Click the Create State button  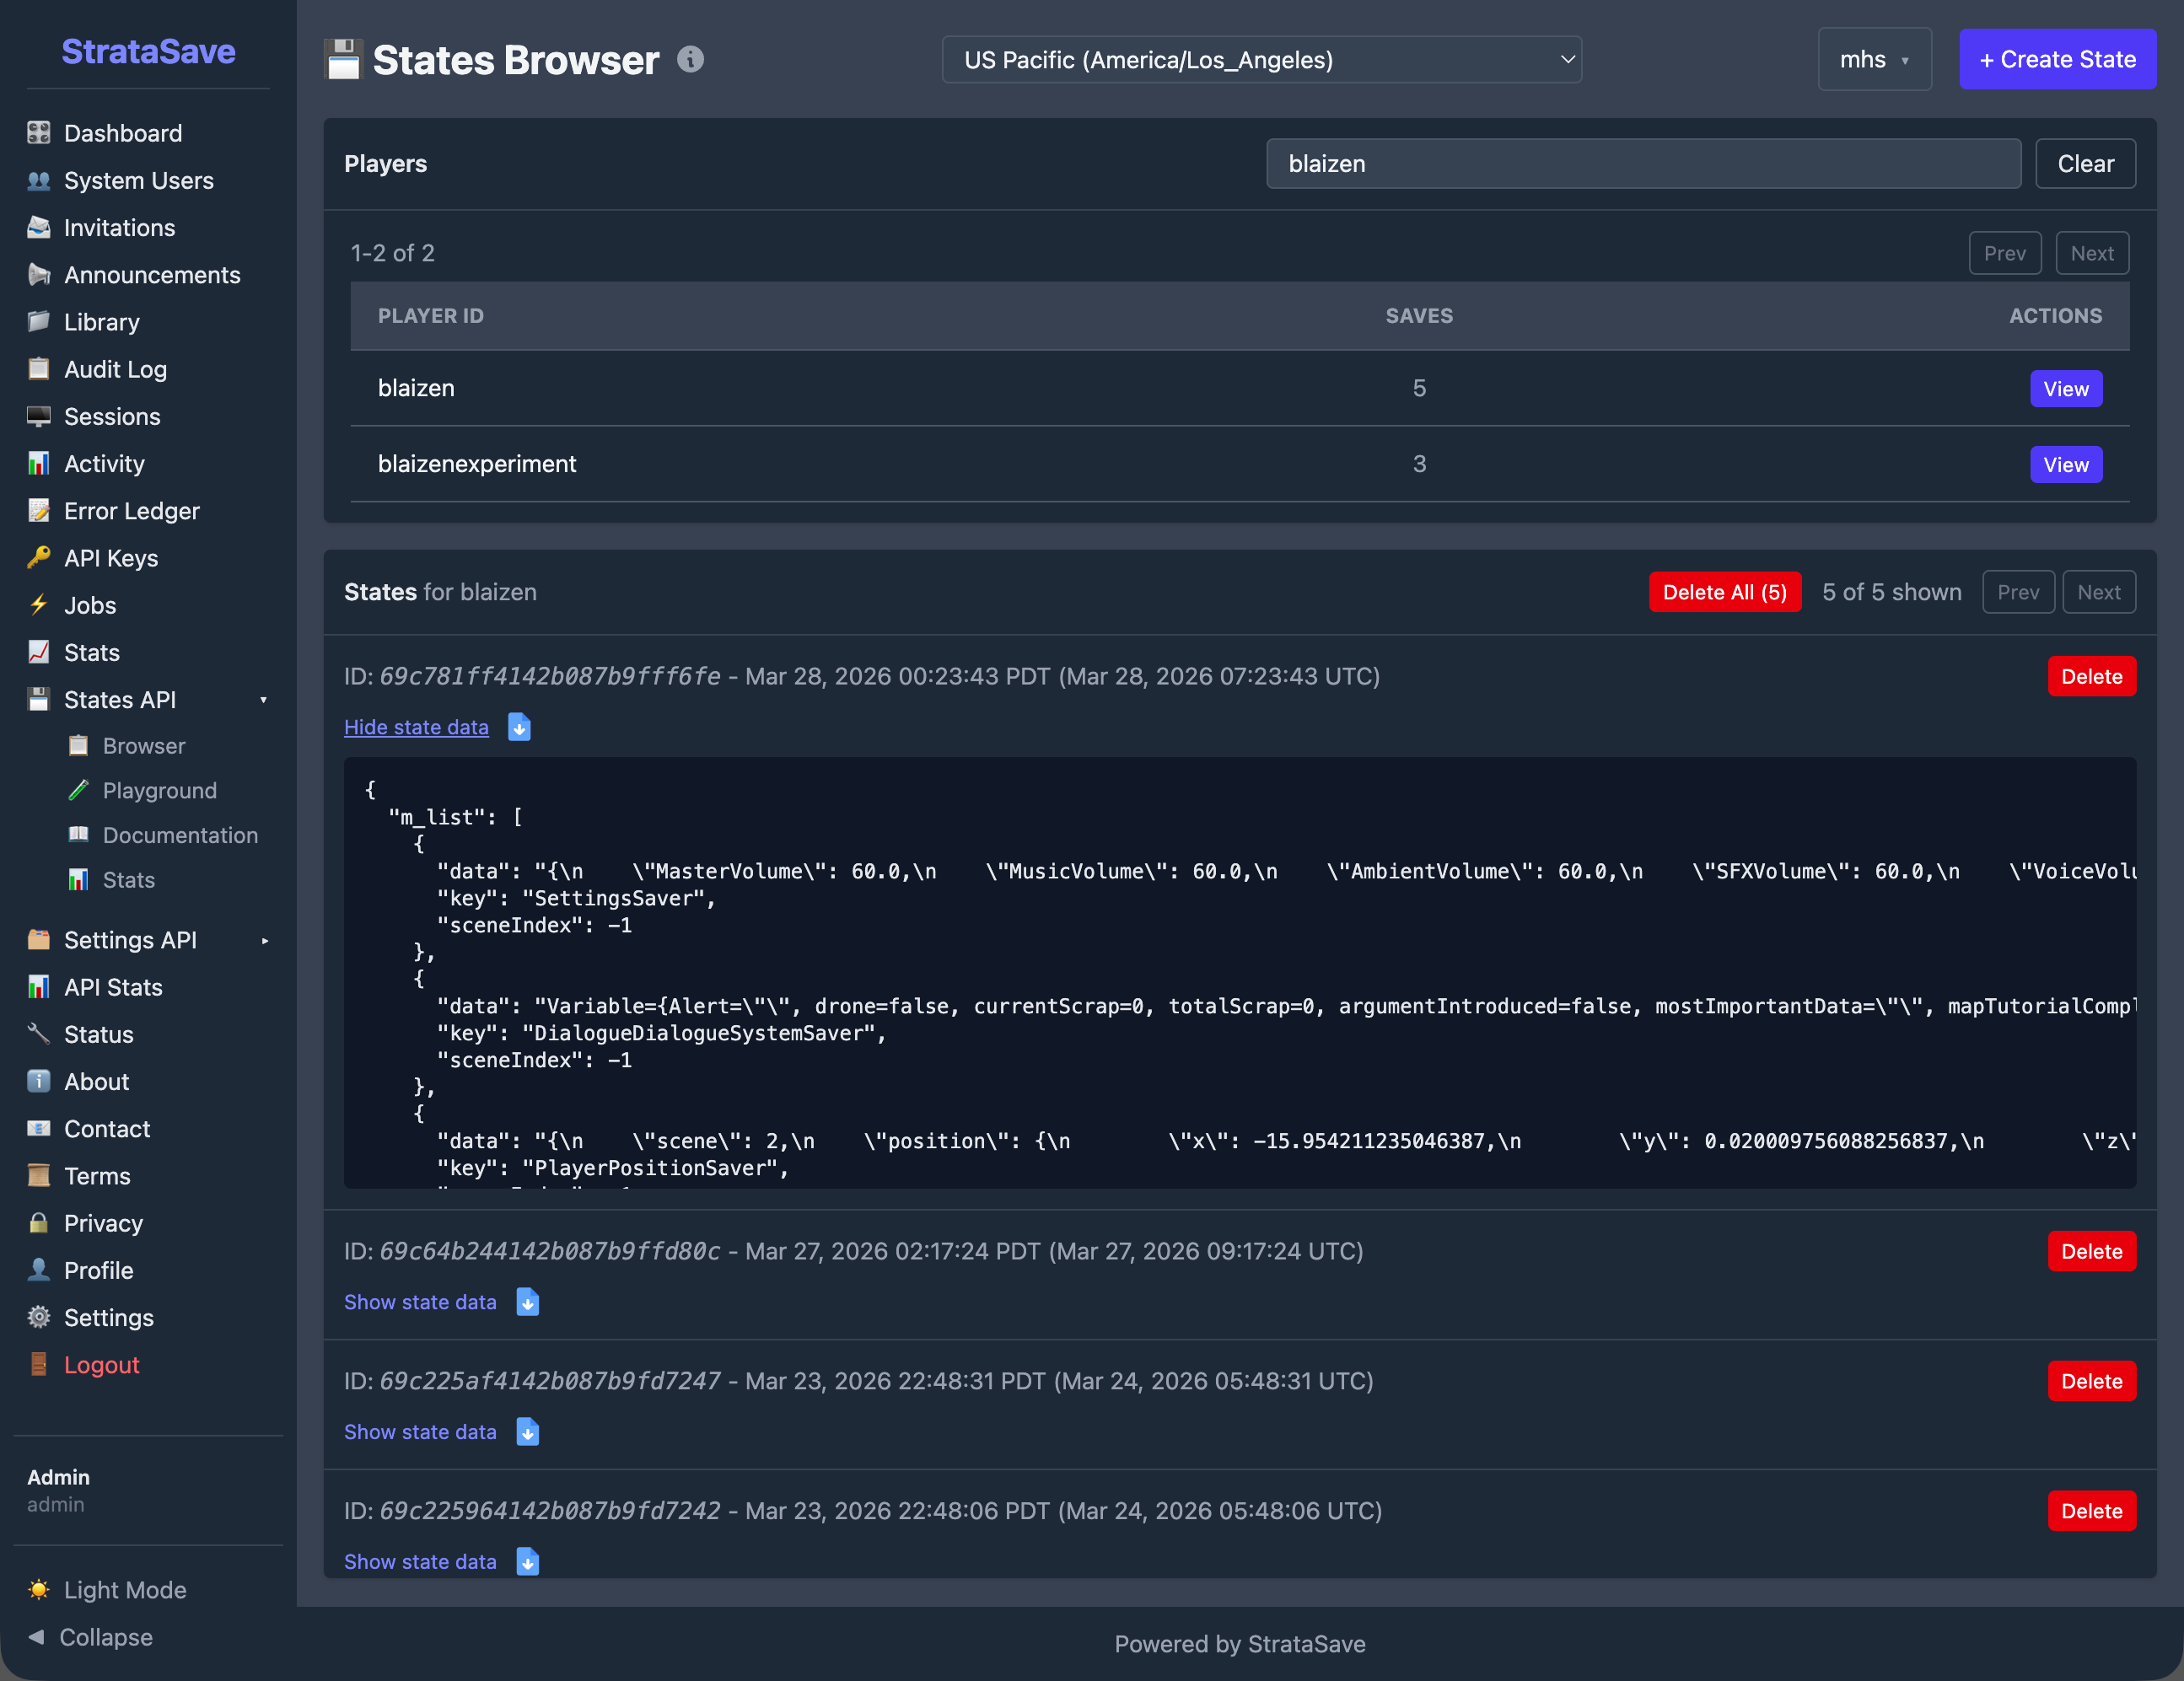pos(2057,59)
